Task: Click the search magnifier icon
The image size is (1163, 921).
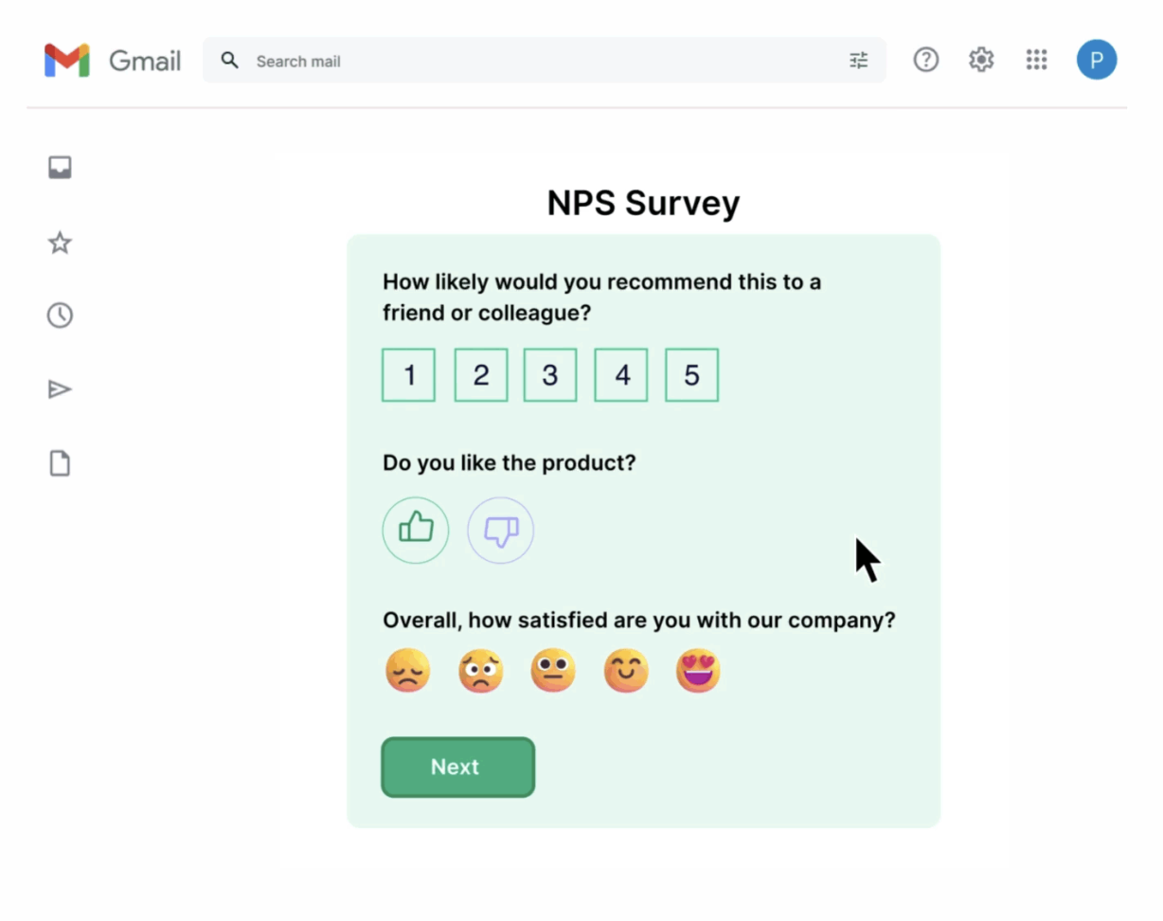Action: [229, 61]
